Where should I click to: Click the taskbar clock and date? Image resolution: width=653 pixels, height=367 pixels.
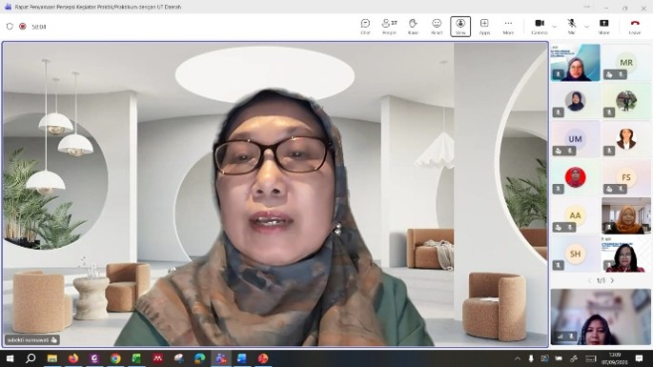tap(615, 358)
